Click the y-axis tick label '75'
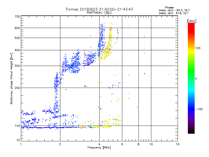Screen dimensions: 209x157 (18, 140)
